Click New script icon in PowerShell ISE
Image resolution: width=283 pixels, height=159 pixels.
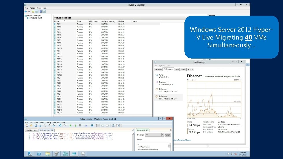pyautogui.click(x=27, y=126)
